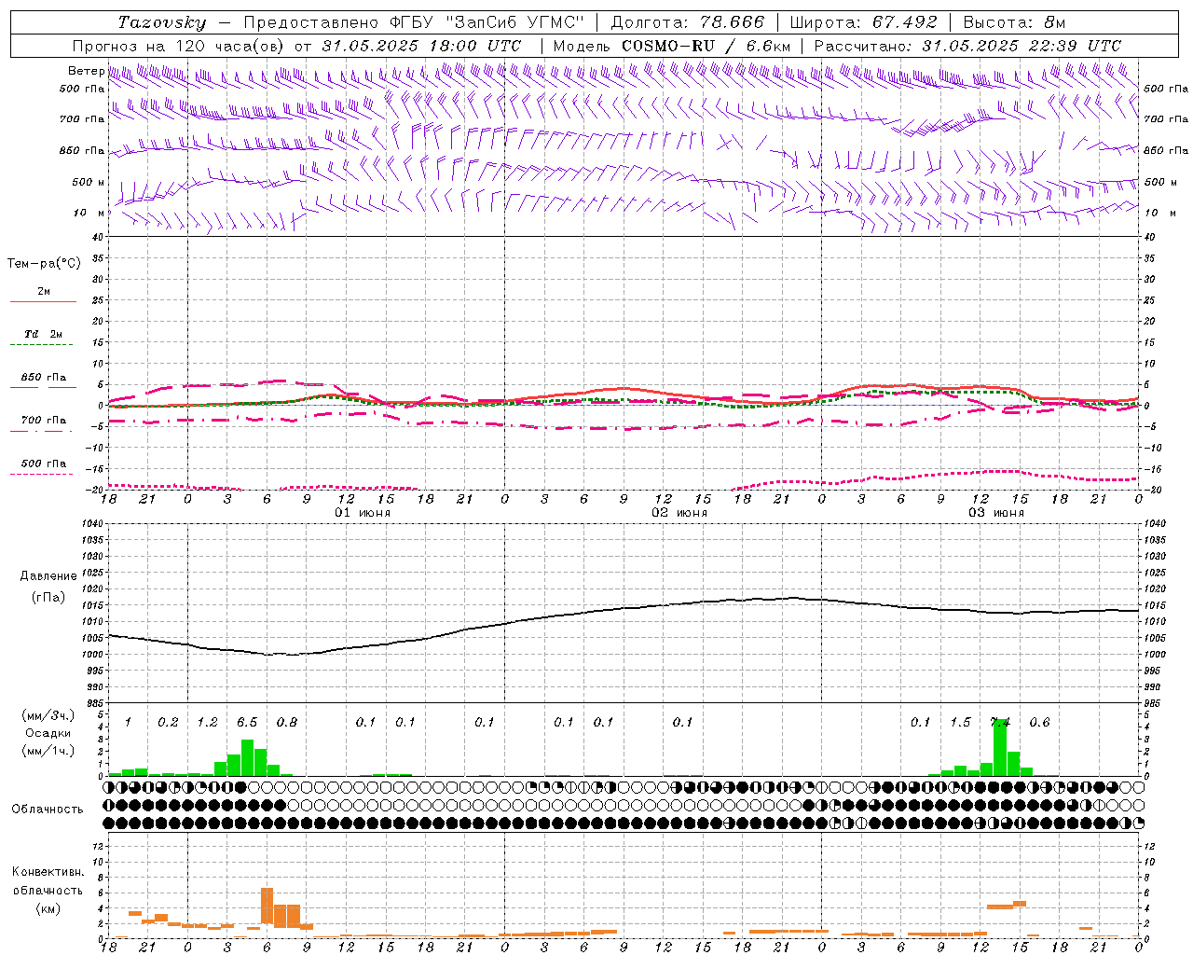
Task: Click the 1.5 precipitation total value
Action: 960,722
